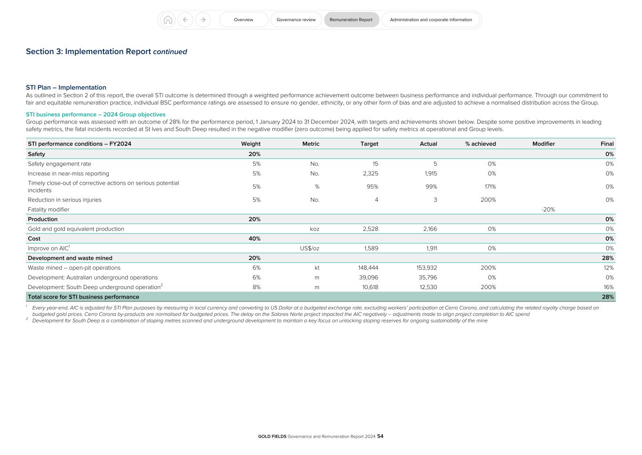Click the Section 3: Implementation Report heading
The height and width of the screenshot is (455, 642).
[106, 52]
